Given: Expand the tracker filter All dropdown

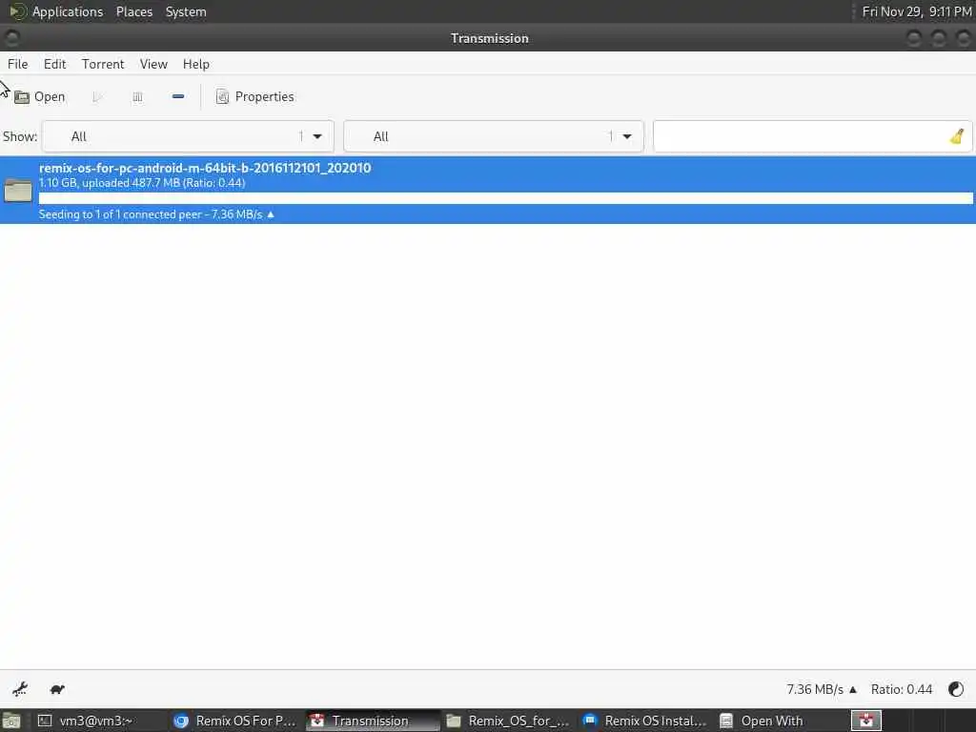Looking at the screenshot, I should pos(494,136).
